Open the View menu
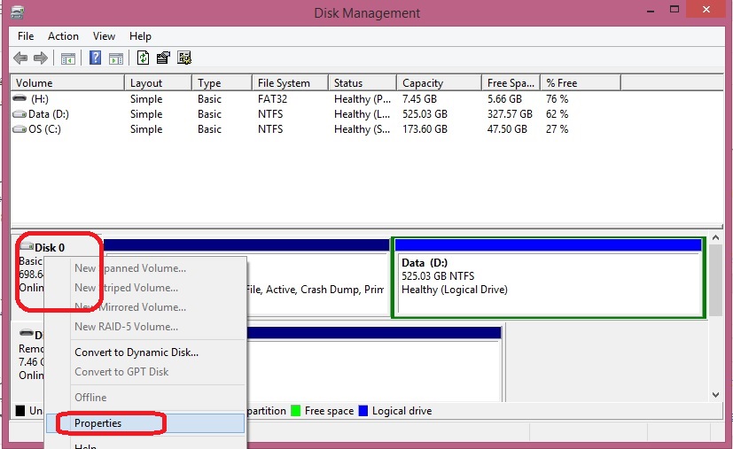Screen dimensions: 733x449 pyautogui.click(x=104, y=36)
